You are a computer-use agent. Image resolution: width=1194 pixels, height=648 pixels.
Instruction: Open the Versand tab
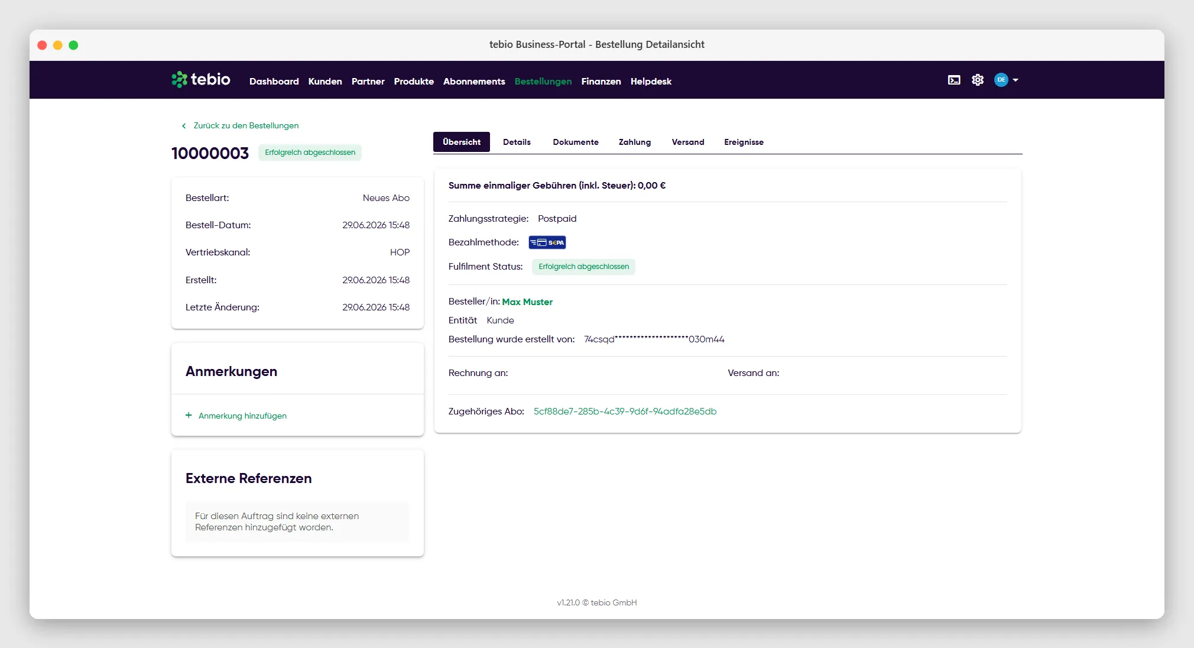tap(688, 142)
